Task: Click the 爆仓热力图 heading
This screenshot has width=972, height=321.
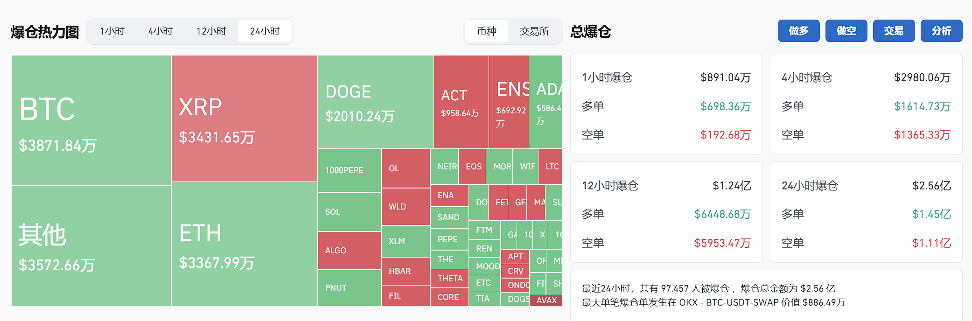Action: click(x=45, y=32)
